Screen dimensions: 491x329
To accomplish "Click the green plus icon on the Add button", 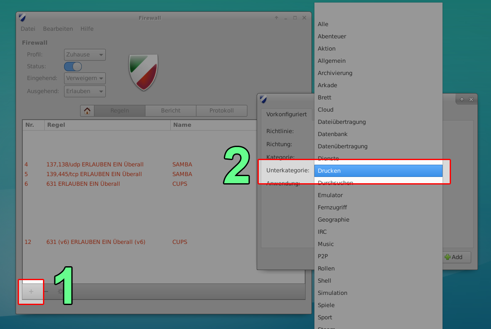I will pyautogui.click(x=448, y=257).
